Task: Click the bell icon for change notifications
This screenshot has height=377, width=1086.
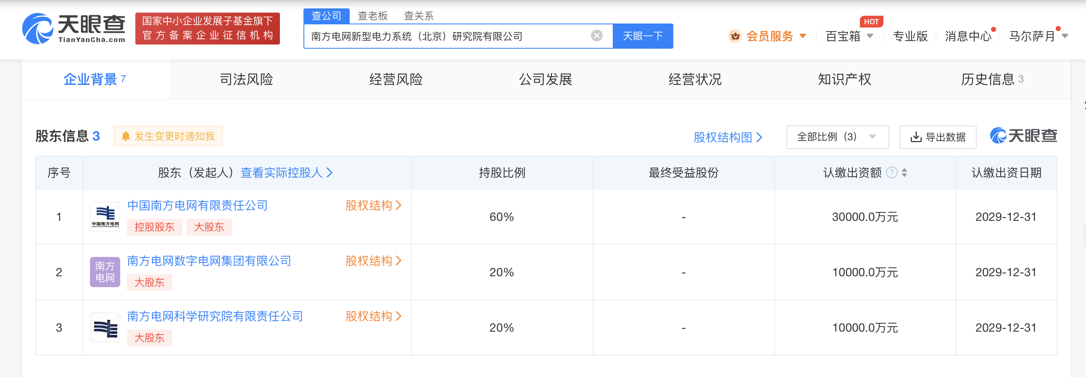Action: [126, 136]
